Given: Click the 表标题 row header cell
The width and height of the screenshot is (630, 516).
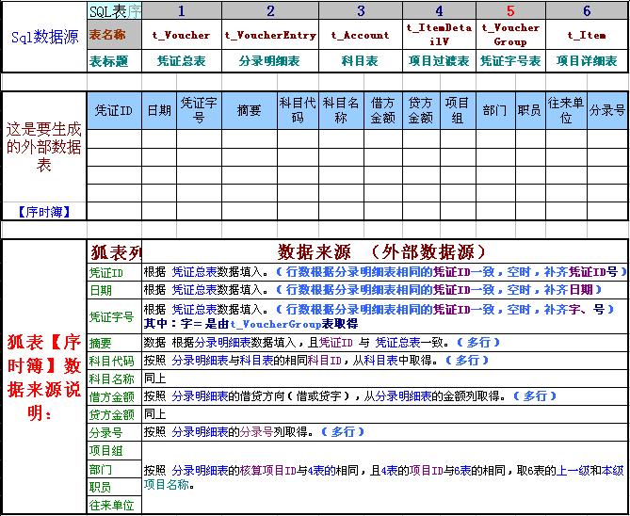Looking at the screenshot, I should 114,61.
